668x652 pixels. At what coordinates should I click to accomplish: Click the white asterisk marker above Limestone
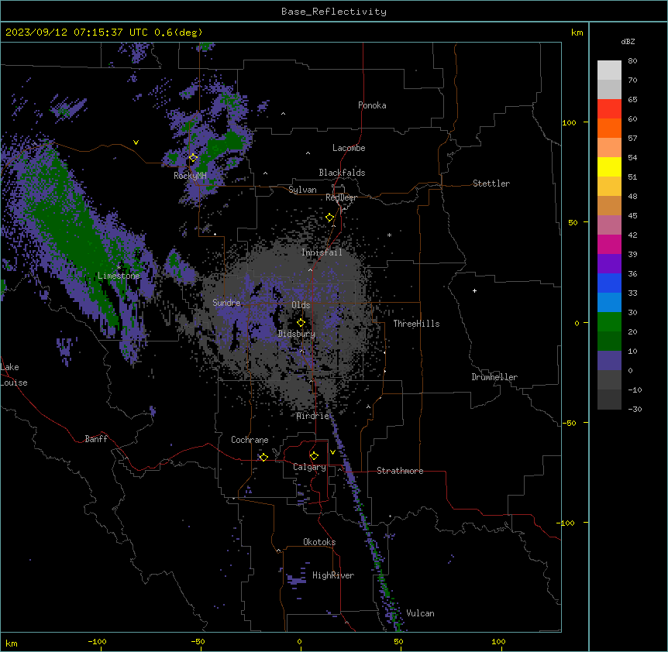point(119,267)
